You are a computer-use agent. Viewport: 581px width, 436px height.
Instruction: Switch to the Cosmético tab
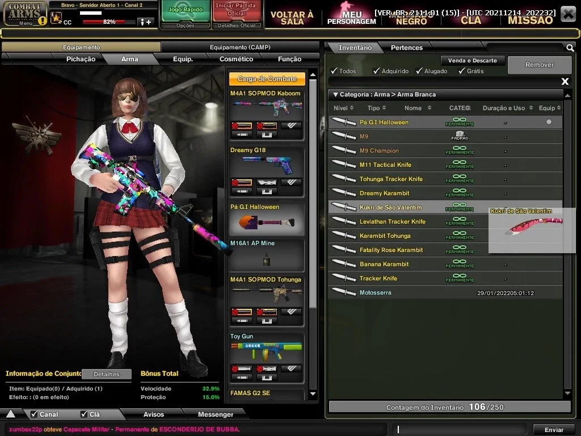coord(237,59)
